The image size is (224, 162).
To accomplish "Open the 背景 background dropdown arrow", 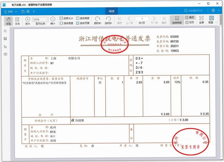I will 216,23.
